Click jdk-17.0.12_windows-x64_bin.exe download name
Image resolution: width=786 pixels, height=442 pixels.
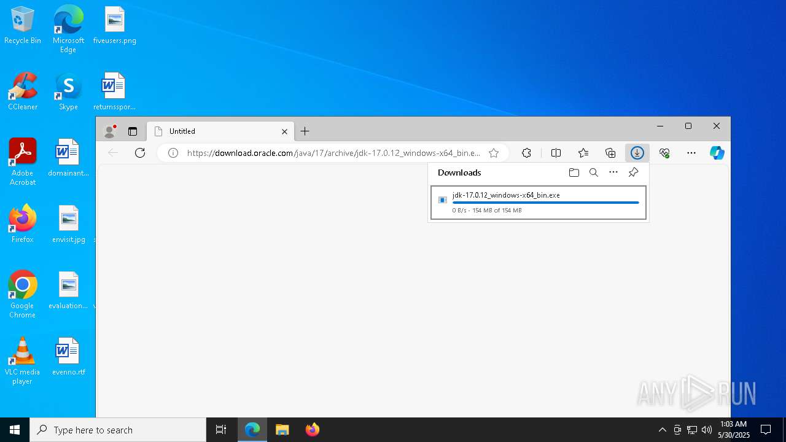click(506, 195)
